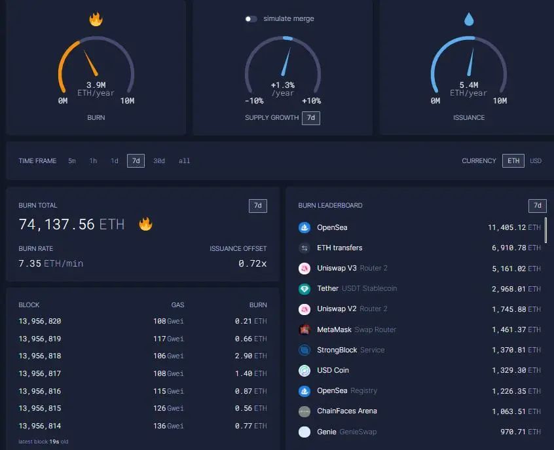Click the first OpenSea icon in Burn Leaderboard
The width and height of the screenshot is (554, 450).
point(305,227)
